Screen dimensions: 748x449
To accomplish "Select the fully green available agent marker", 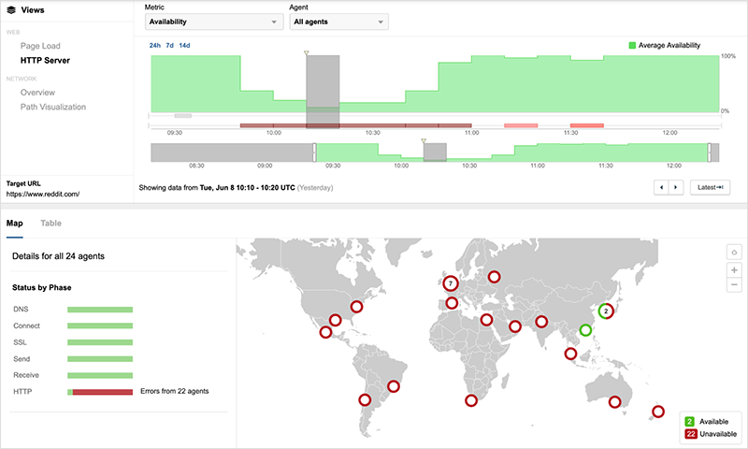I will [585, 330].
